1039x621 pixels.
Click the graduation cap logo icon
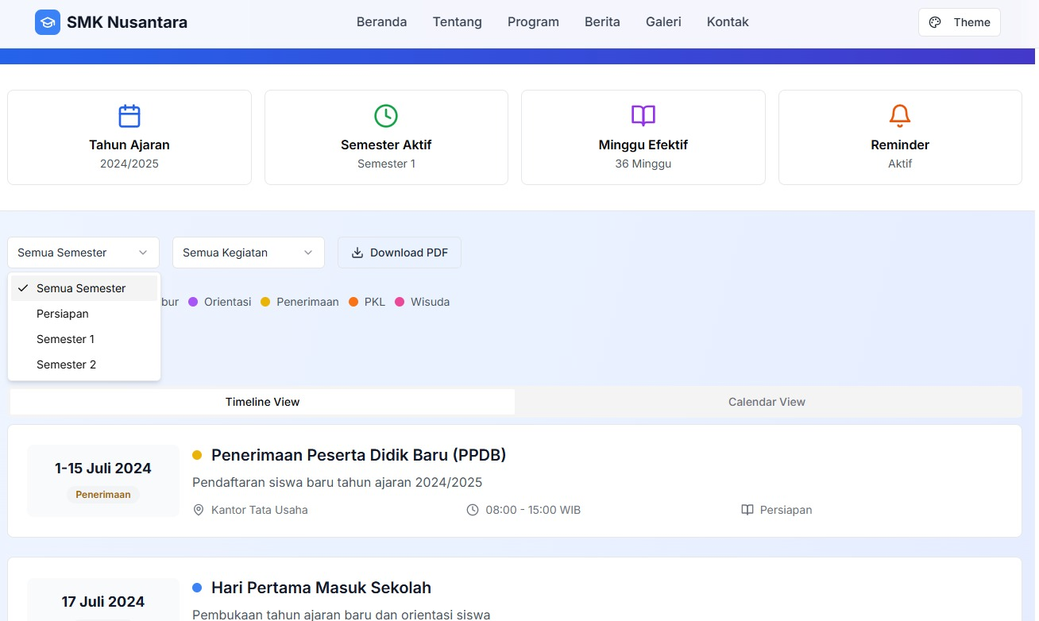tap(48, 22)
